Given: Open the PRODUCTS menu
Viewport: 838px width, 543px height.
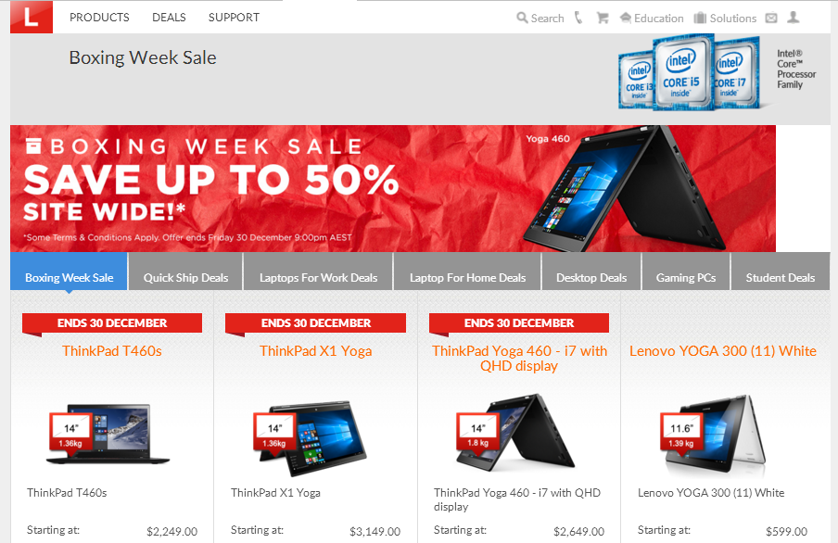Looking at the screenshot, I should click(x=99, y=17).
